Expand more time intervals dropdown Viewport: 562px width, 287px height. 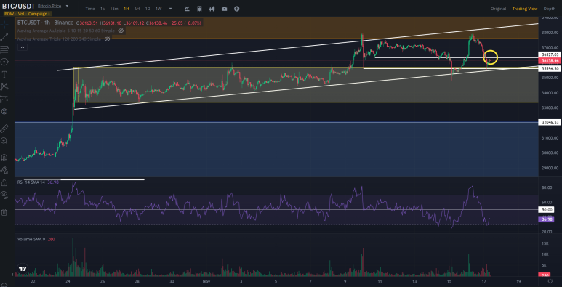tap(170, 9)
